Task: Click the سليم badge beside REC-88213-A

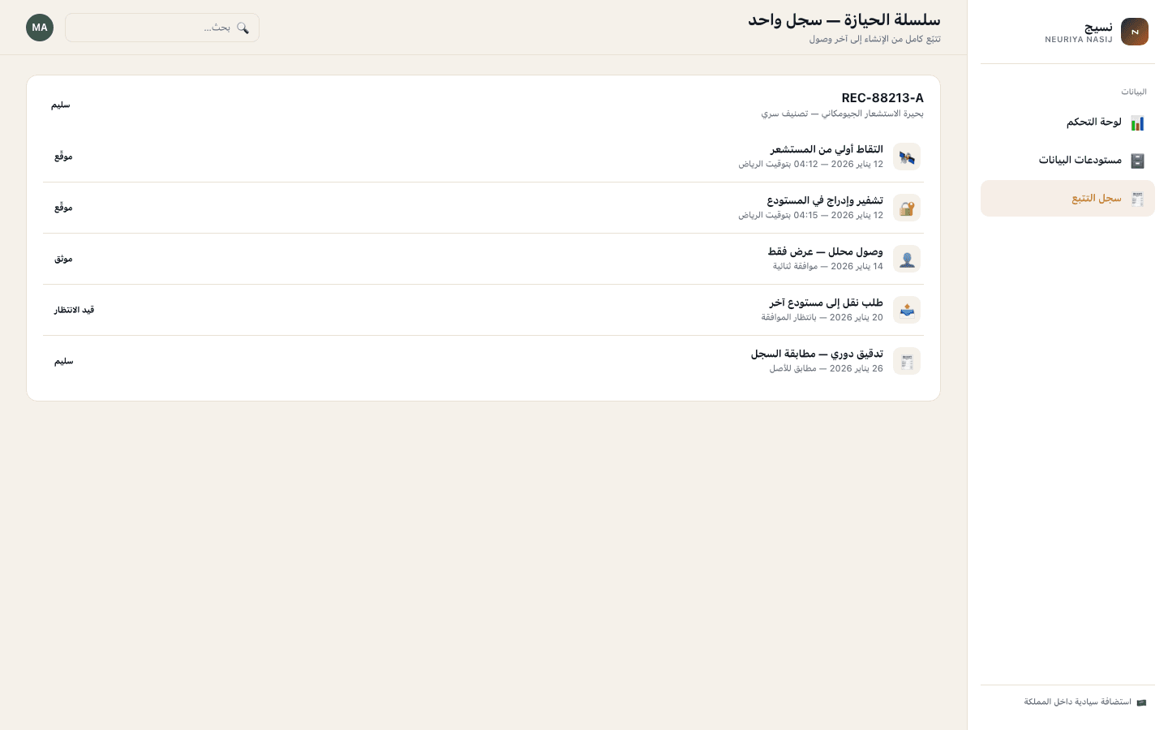Action: (61, 105)
